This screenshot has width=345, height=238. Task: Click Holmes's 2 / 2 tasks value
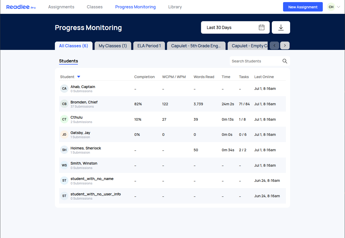tap(243, 150)
